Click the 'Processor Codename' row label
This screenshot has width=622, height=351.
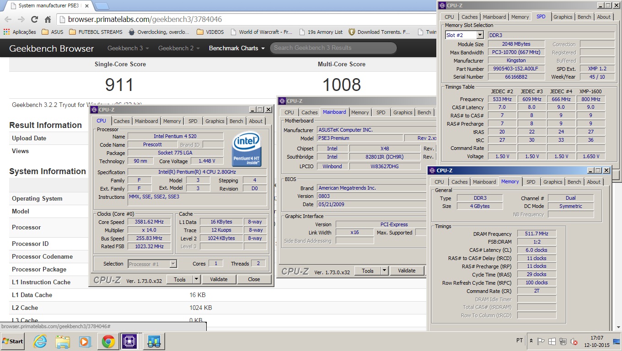pyautogui.click(x=42, y=256)
